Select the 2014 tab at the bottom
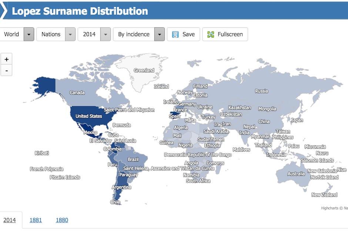 click(10, 220)
